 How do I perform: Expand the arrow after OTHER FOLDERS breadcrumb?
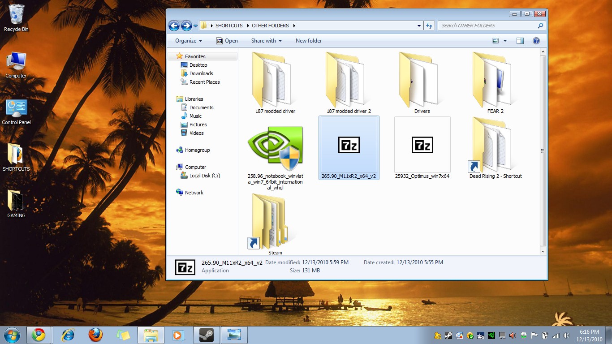pyautogui.click(x=294, y=26)
